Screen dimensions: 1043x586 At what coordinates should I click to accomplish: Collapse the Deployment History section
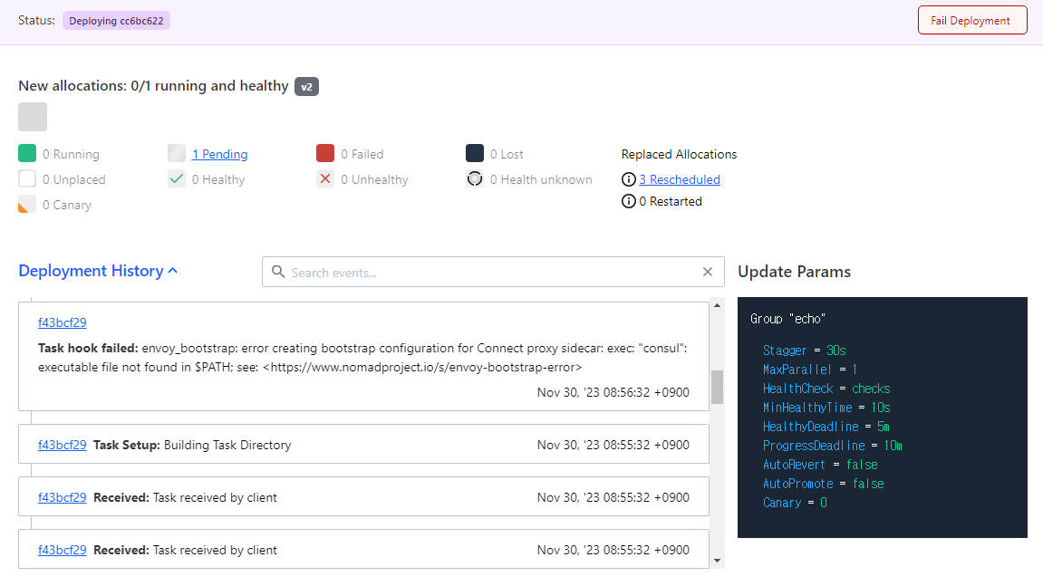coord(98,271)
